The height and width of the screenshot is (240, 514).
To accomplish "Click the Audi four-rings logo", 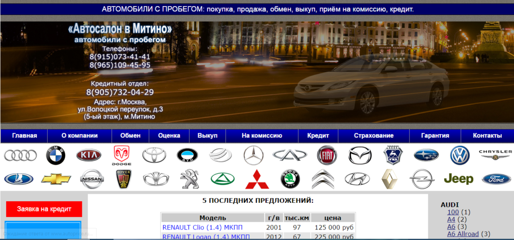I will (x=20, y=156).
